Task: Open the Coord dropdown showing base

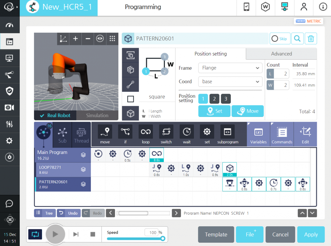Action: (x=230, y=82)
